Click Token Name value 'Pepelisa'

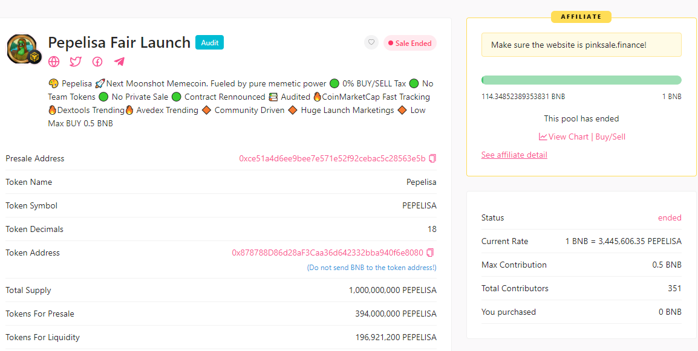click(x=422, y=182)
